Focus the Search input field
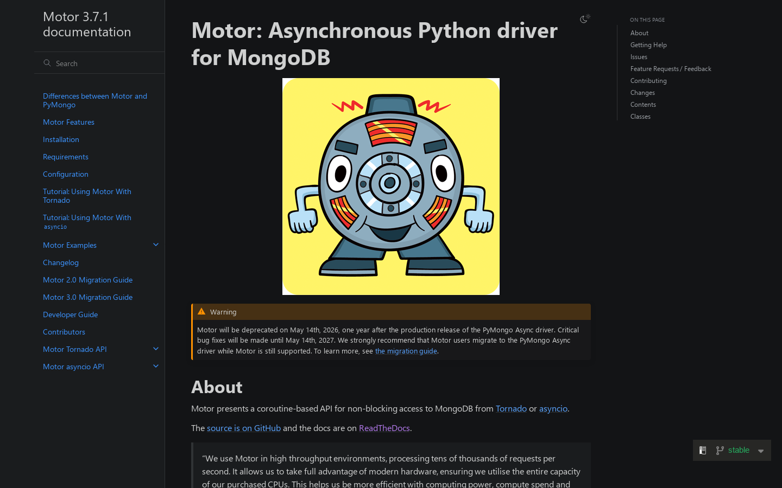Image resolution: width=782 pixels, height=488 pixels. (99, 63)
